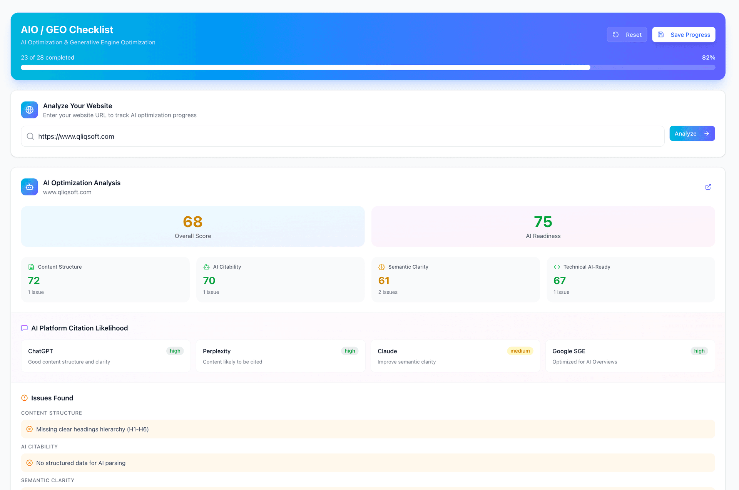Click the document icon on Content Structure card
The width and height of the screenshot is (739, 490).
(x=31, y=266)
